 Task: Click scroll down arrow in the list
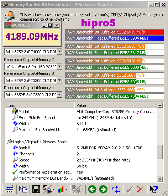[x=160, y=179]
